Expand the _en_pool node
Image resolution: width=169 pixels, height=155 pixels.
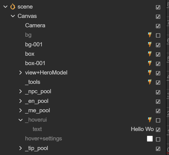(x=20, y=101)
